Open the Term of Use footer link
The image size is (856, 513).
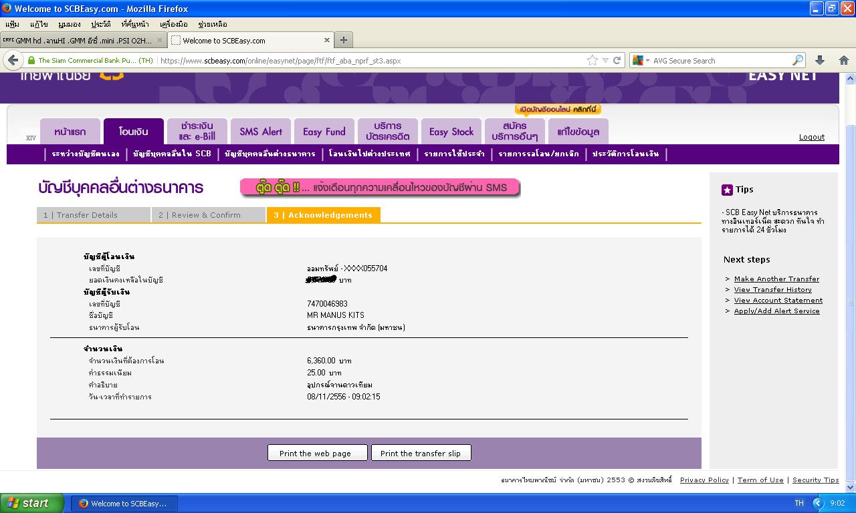[x=760, y=480]
